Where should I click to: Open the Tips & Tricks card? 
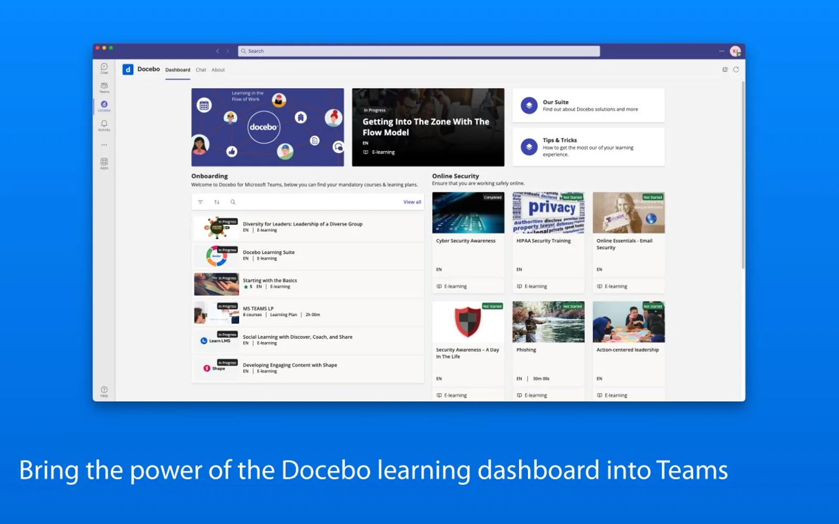tap(588, 147)
